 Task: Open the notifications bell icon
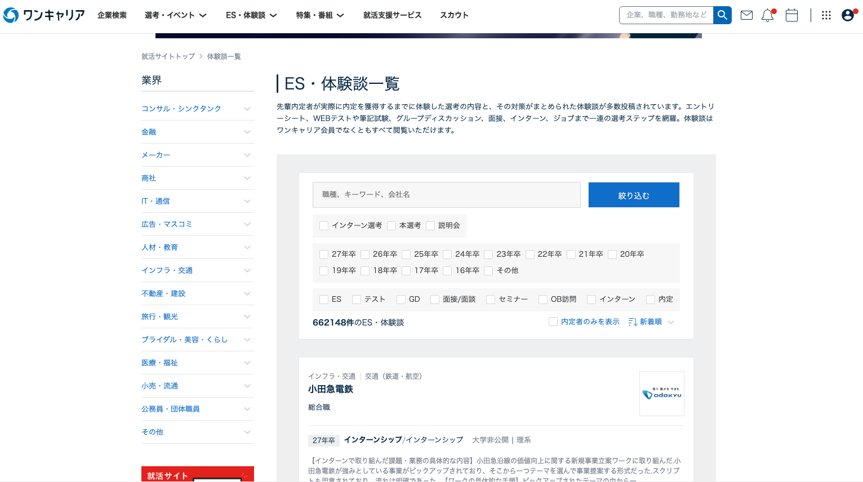(767, 15)
